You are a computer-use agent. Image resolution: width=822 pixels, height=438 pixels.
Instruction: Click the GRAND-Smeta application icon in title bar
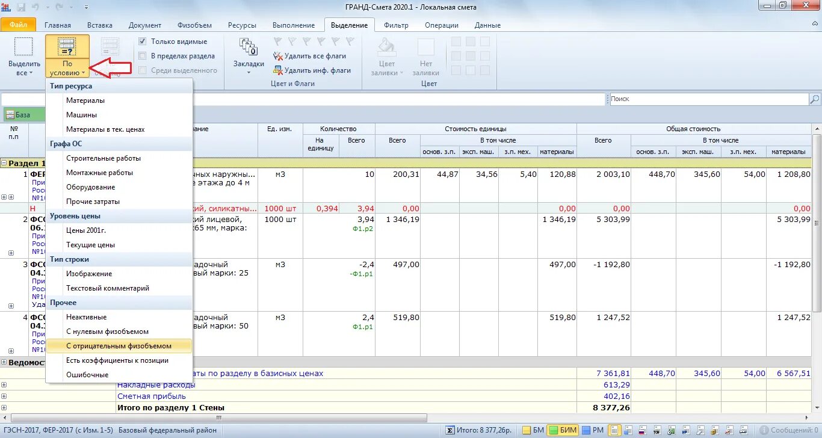(x=7, y=7)
